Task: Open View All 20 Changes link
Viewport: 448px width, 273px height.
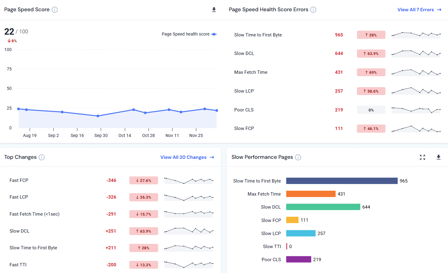Action: coord(187,157)
